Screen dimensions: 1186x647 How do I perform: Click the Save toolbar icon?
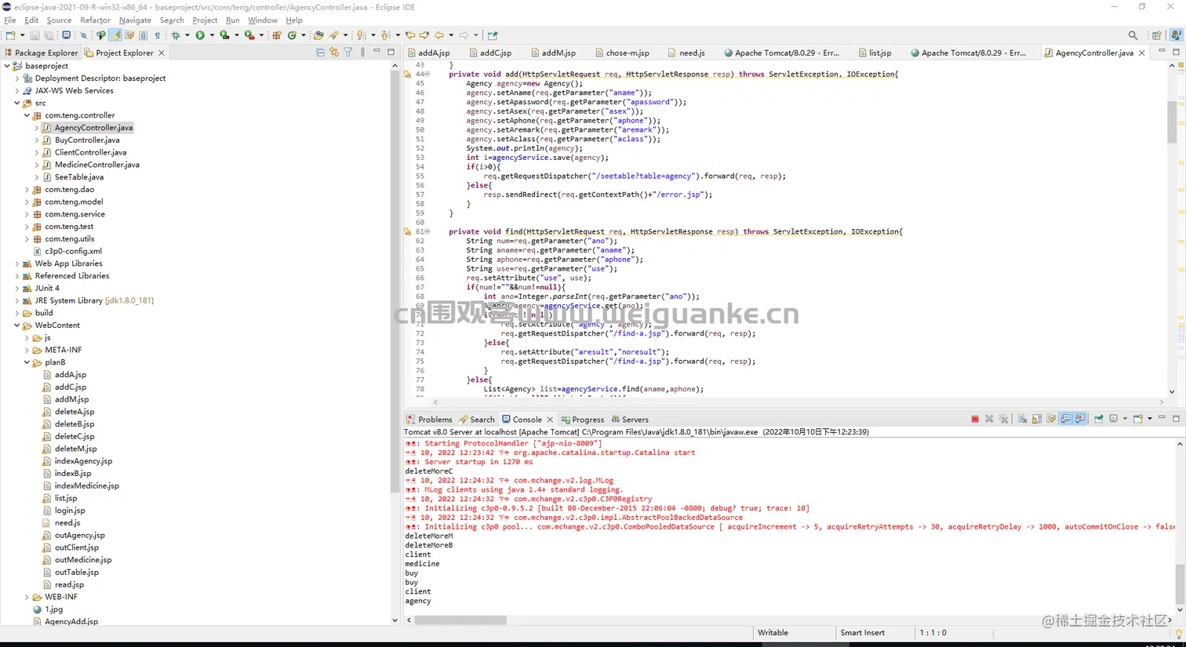[35, 35]
